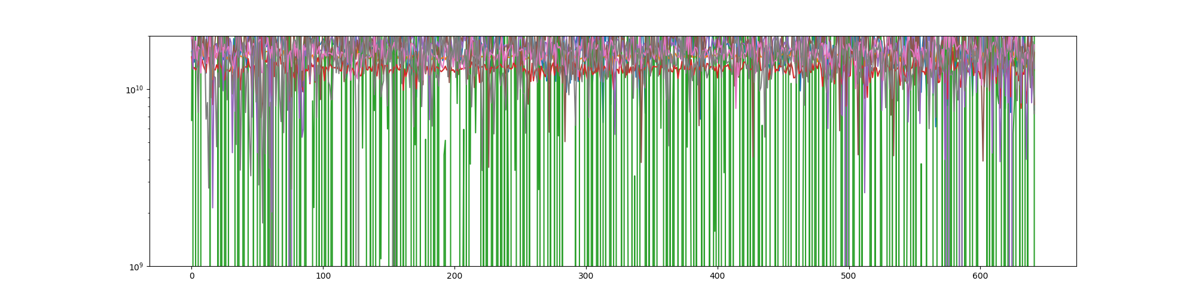Image resolution: width=1196 pixels, height=299 pixels.
Task: Click the x-axis tick label 500
Action: tap(849, 276)
